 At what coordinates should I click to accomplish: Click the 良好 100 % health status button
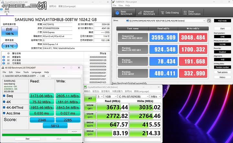pyautogui.click(x=10, y=31)
